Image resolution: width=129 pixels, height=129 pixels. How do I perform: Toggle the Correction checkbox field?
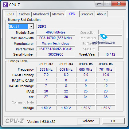pos(110,32)
